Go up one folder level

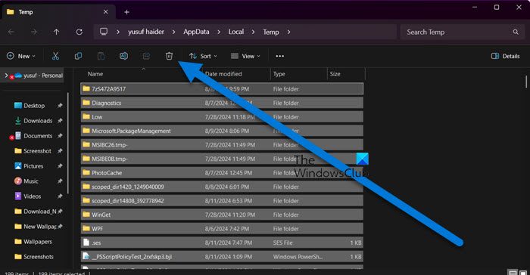(x=56, y=32)
